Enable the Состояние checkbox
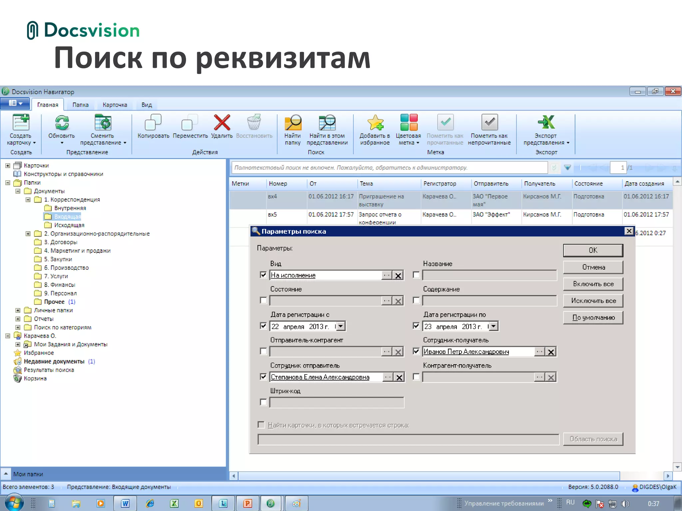Screen dimensions: 682x511 pyautogui.click(x=263, y=300)
